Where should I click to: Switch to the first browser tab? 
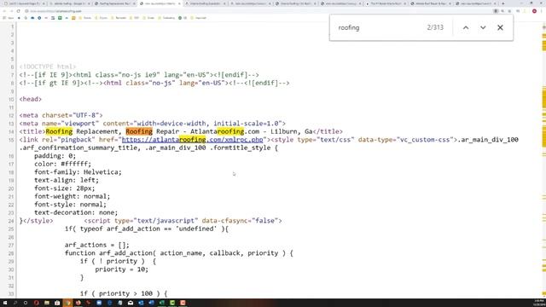coord(24,3)
